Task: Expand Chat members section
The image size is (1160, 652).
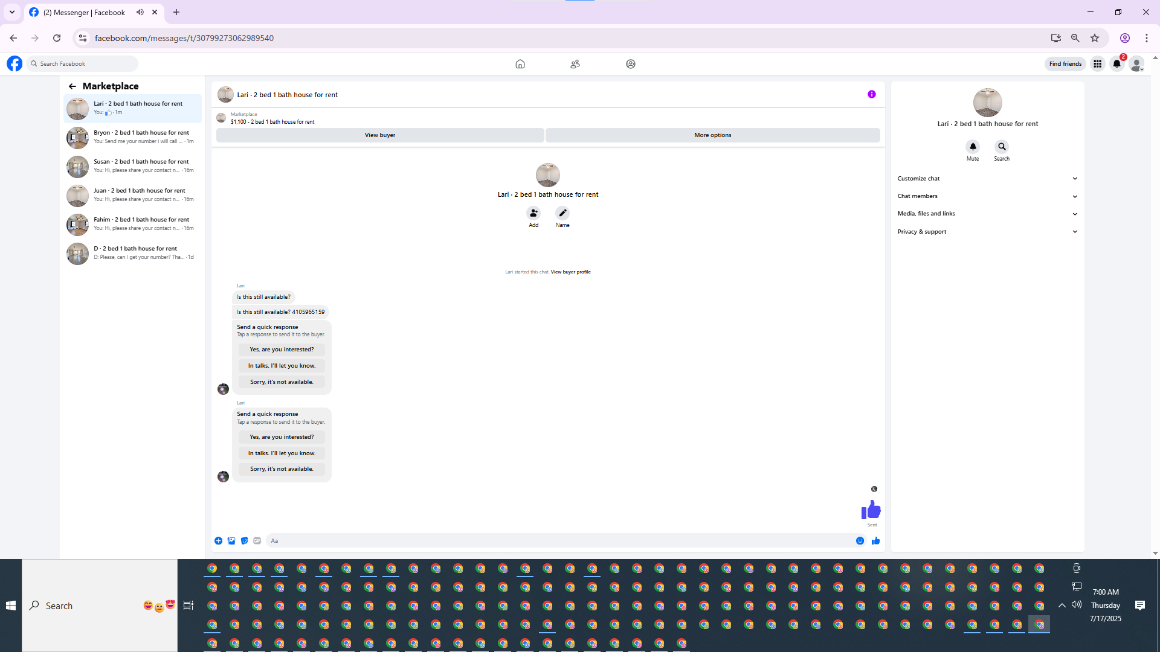Action: point(987,196)
